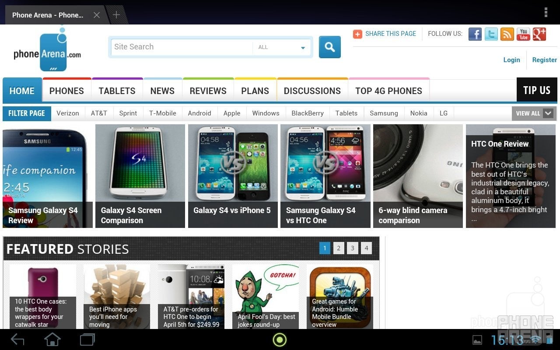Tap the picture notification icon in status bar
The width and height of the screenshot is (560, 350).
coord(477,340)
